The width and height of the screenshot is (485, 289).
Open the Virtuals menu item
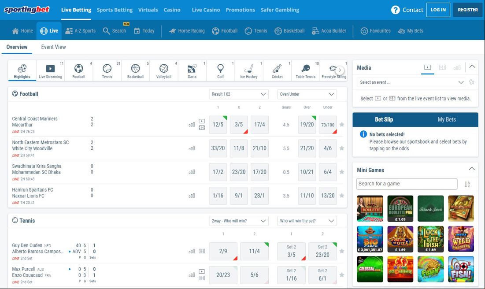[148, 10]
